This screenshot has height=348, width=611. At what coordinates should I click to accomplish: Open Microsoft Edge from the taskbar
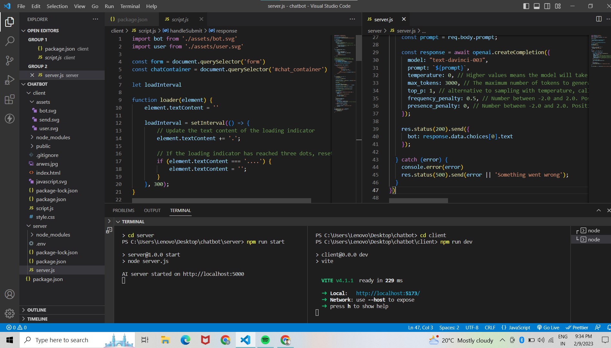[185, 340]
